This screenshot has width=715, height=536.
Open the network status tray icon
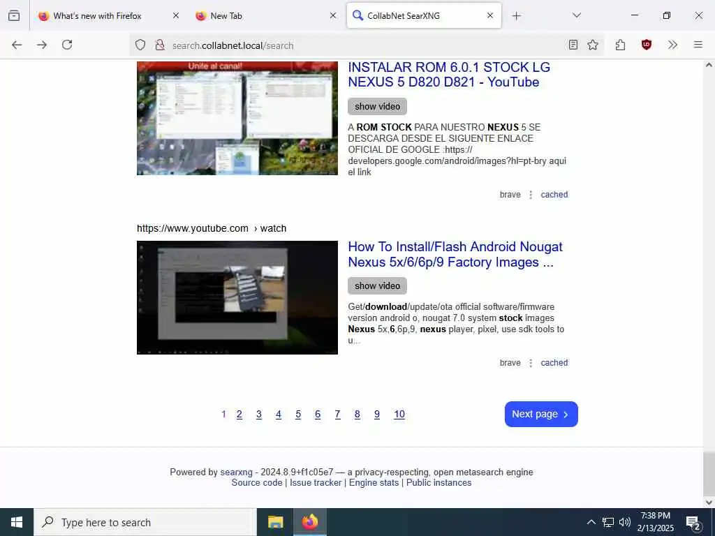pyautogui.click(x=608, y=522)
